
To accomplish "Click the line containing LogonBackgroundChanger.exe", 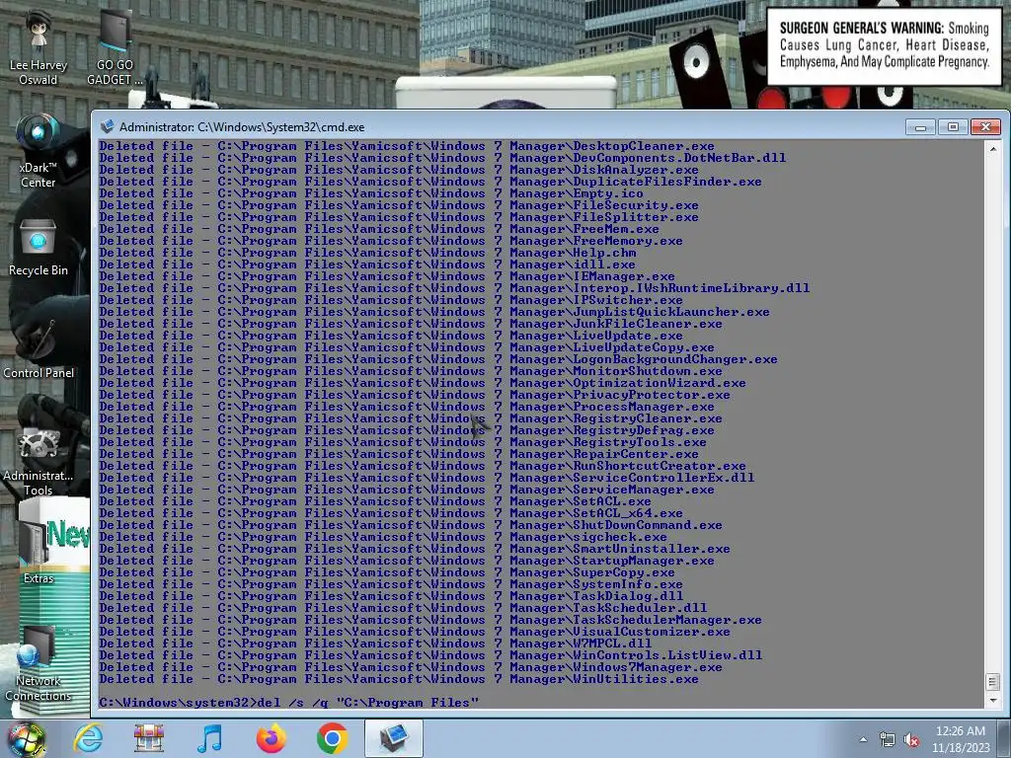I will point(438,359).
